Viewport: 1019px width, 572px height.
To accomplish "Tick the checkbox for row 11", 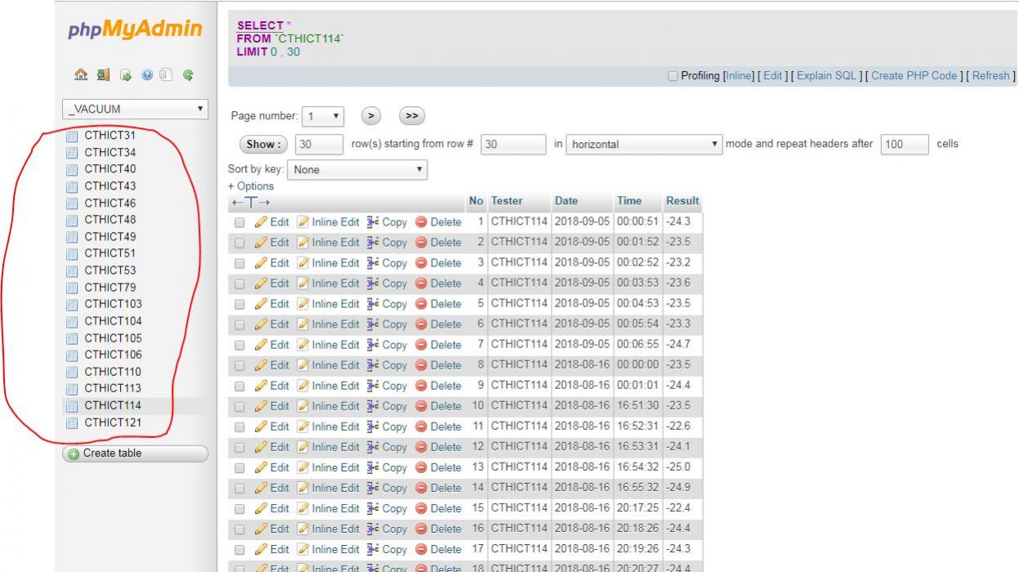I will (x=239, y=427).
